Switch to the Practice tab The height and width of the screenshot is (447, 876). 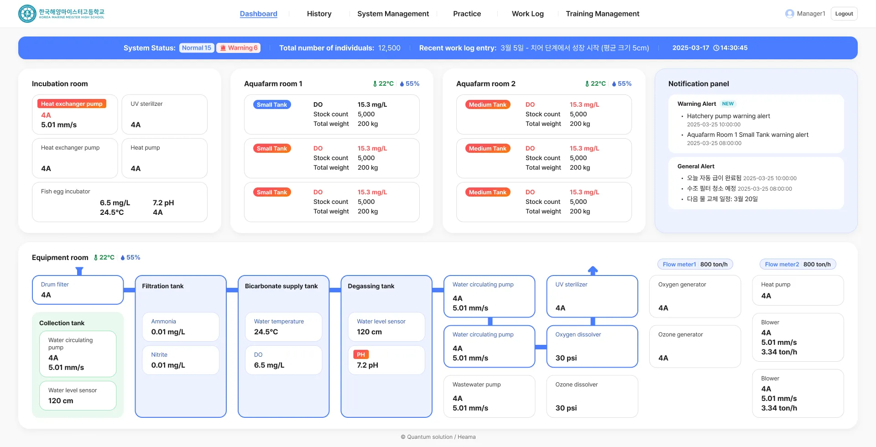tap(467, 14)
